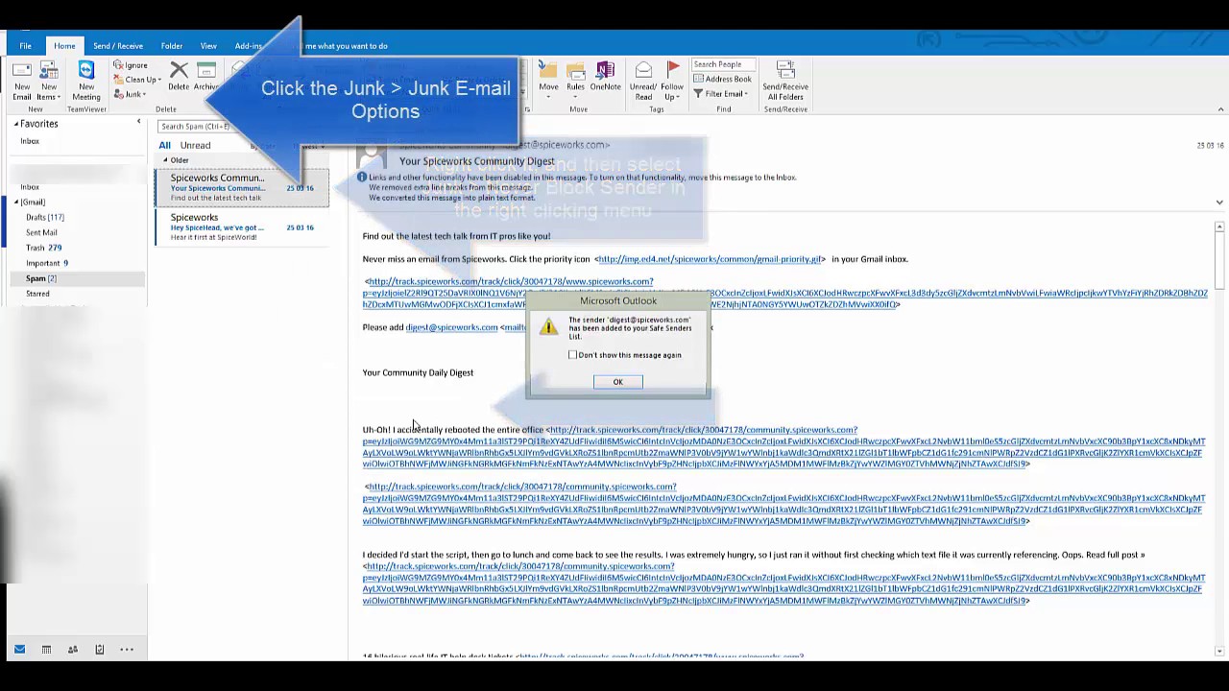Send message to OneNote
Screen dimensions: 1229x691
pyautogui.click(x=605, y=78)
